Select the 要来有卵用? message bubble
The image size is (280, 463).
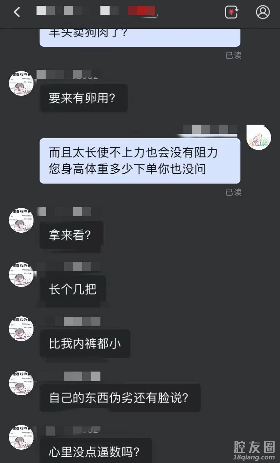[84, 98]
